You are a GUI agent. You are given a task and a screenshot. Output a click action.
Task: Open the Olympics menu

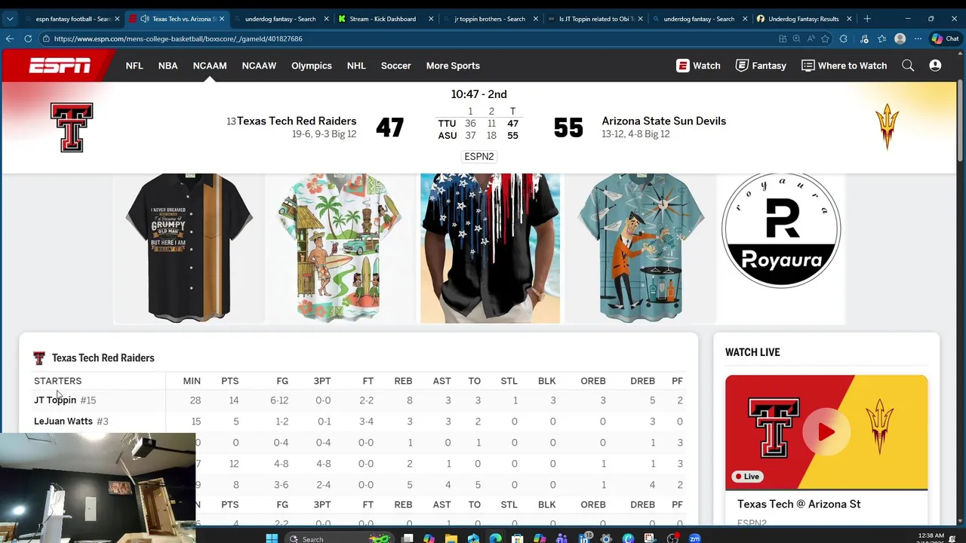click(312, 66)
